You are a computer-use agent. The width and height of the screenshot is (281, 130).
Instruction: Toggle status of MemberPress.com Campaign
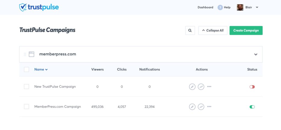(x=252, y=107)
